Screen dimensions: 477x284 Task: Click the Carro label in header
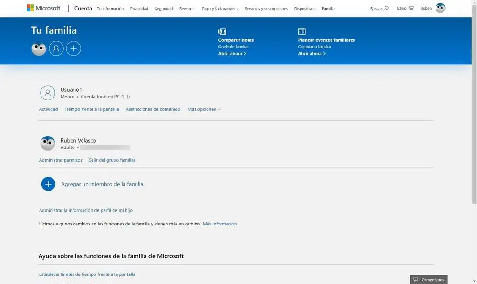tap(402, 8)
